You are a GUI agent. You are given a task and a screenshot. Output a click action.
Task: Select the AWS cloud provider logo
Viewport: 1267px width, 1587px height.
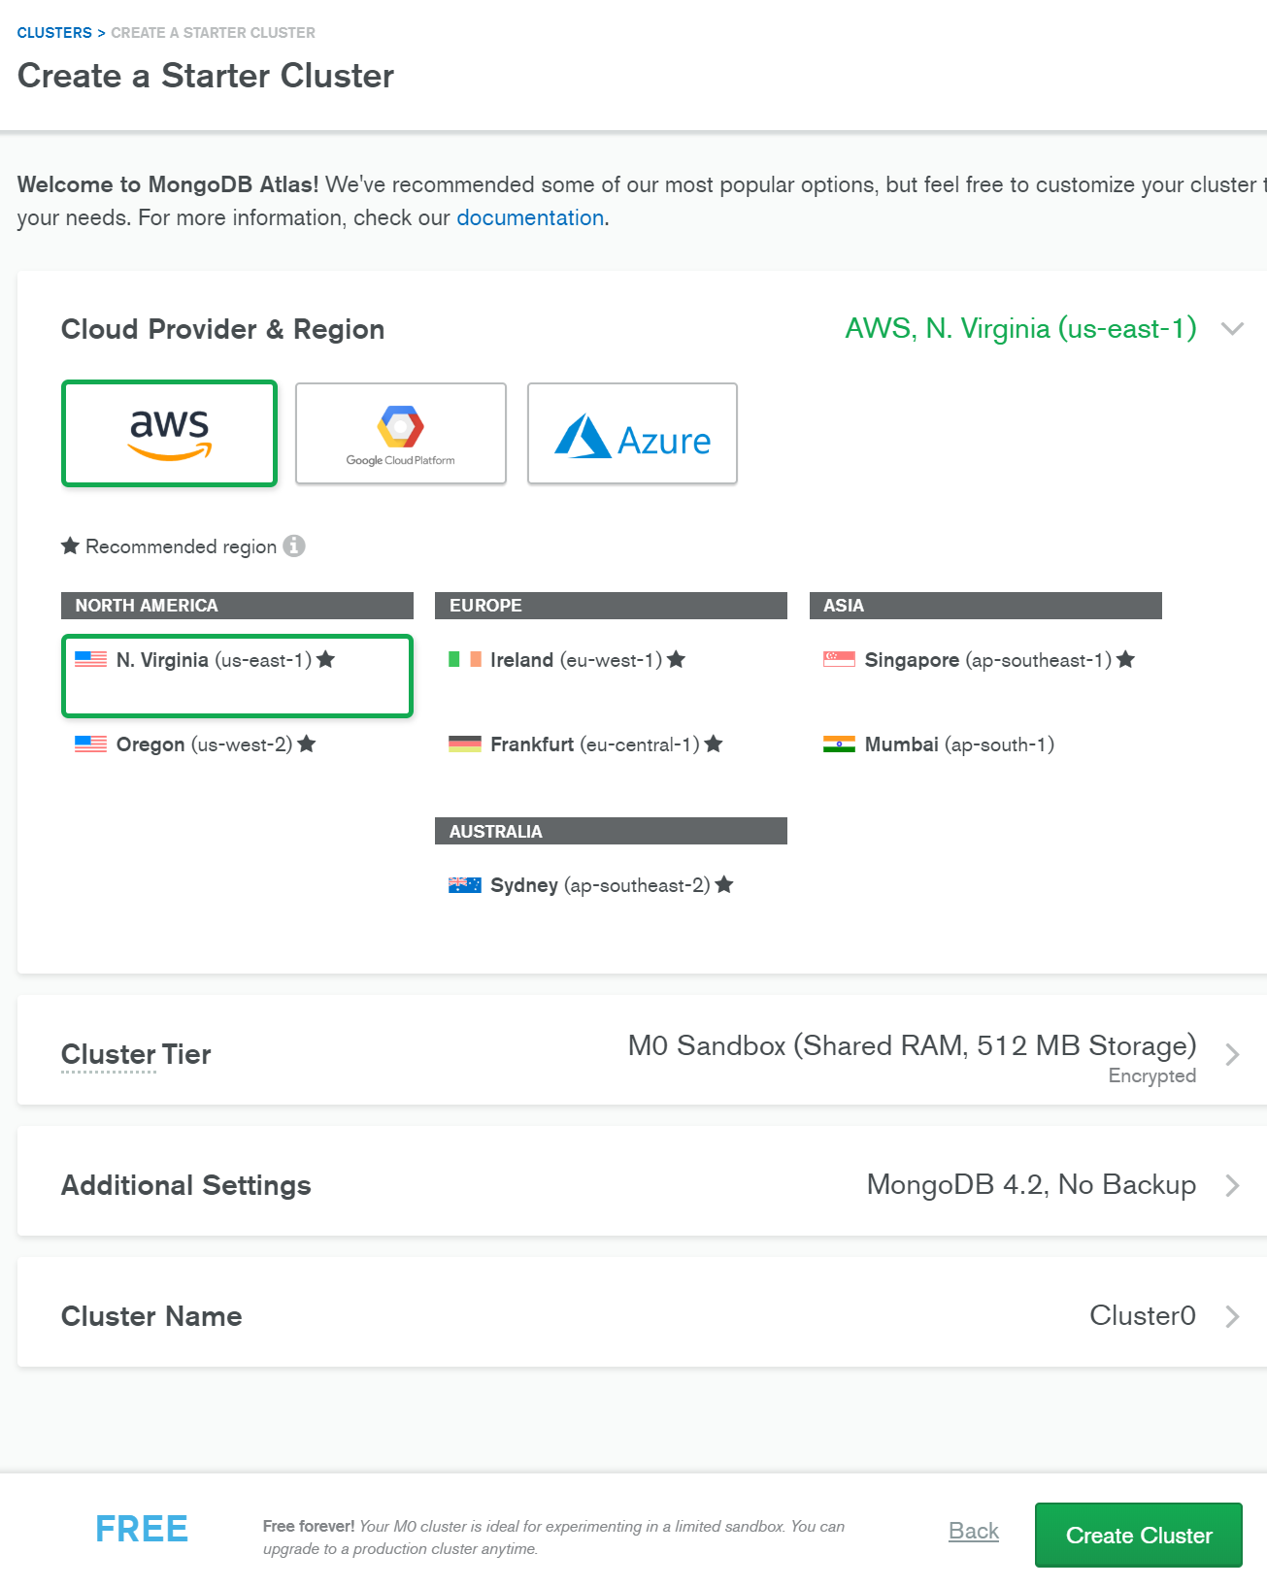point(170,433)
